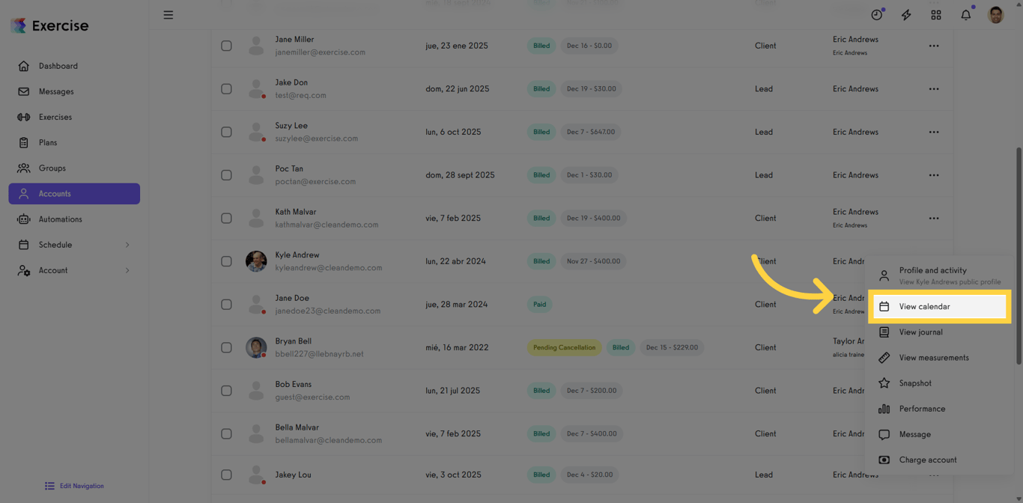This screenshot has width=1023, height=503.
Task: Click the hamburger menu icon
Action: tap(169, 15)
